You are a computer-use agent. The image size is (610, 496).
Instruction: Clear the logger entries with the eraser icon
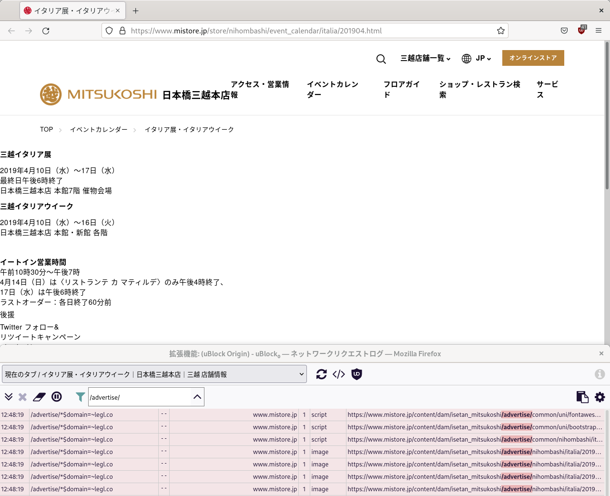pos(39,397)
